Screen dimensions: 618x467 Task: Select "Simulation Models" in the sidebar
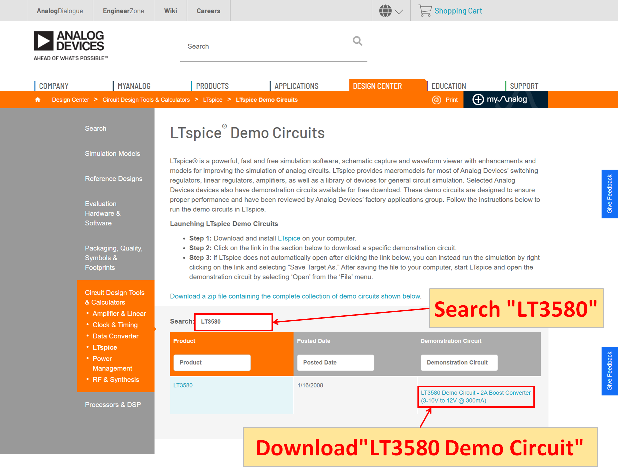[112, 153]
